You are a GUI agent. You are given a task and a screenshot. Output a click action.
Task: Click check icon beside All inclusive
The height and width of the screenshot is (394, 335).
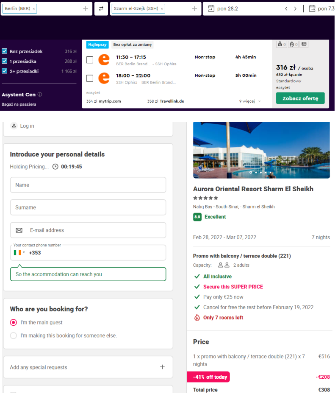pyautogui.click(x=197, y=277)
